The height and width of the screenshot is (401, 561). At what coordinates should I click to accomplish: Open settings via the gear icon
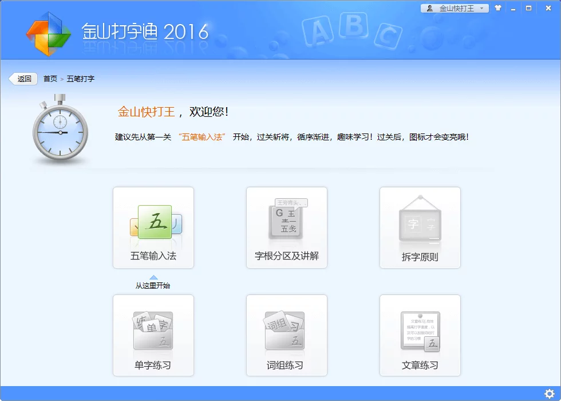549,394
